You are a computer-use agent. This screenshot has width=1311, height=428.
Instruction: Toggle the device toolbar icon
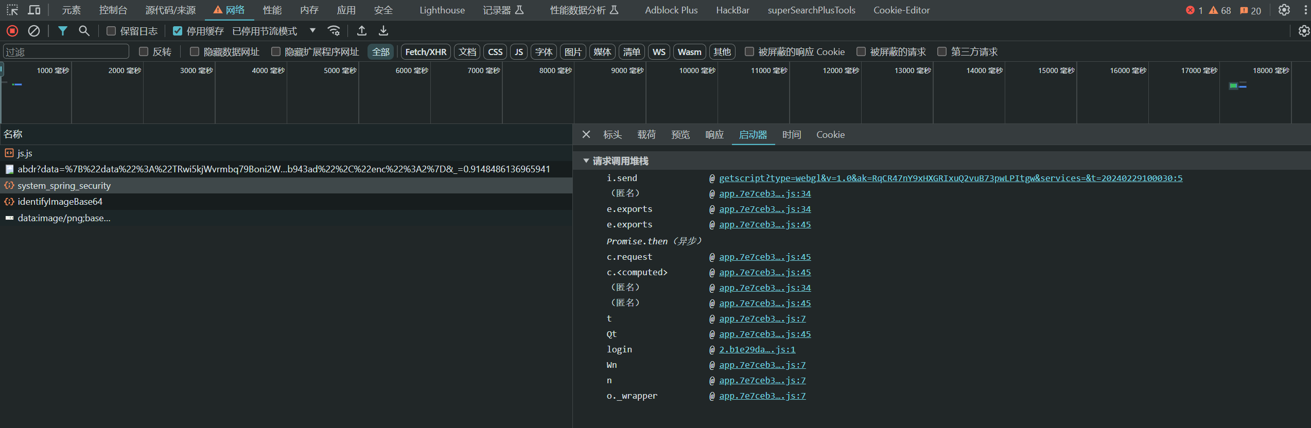34,10
